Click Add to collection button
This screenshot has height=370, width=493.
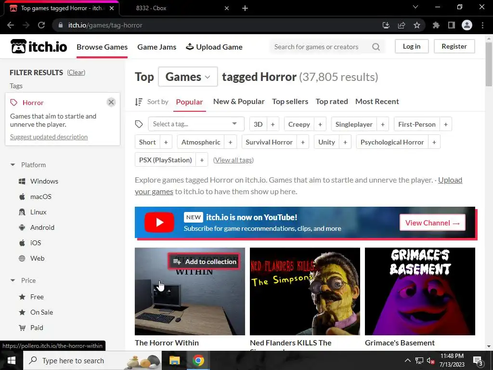[204, 262]
